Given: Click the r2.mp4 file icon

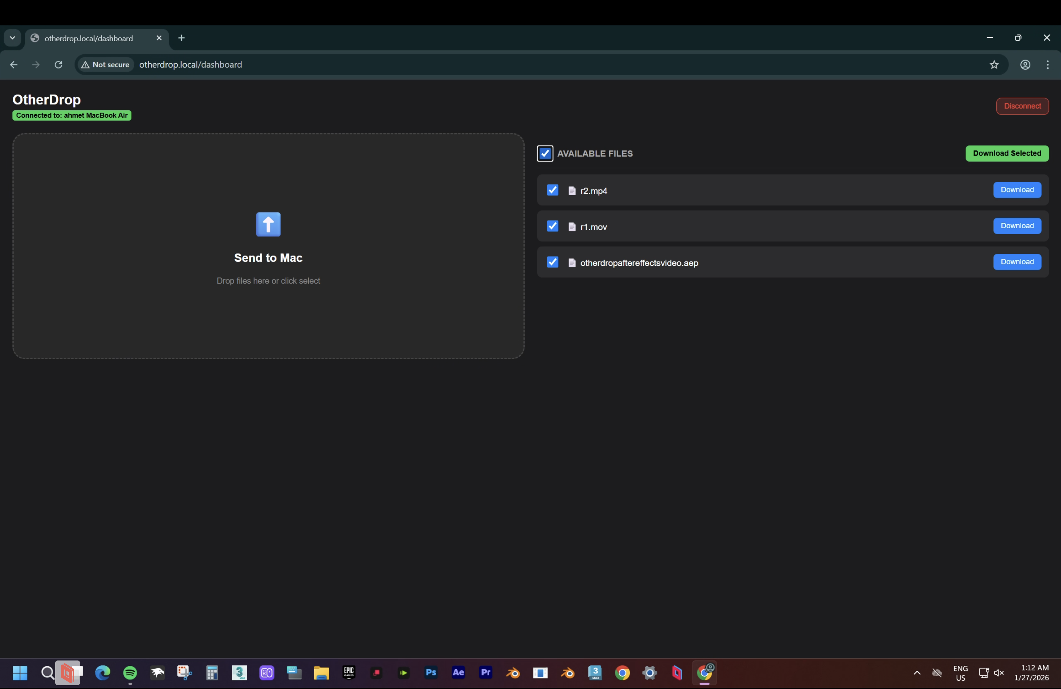Looking at the screenshot, I should 572,191.
